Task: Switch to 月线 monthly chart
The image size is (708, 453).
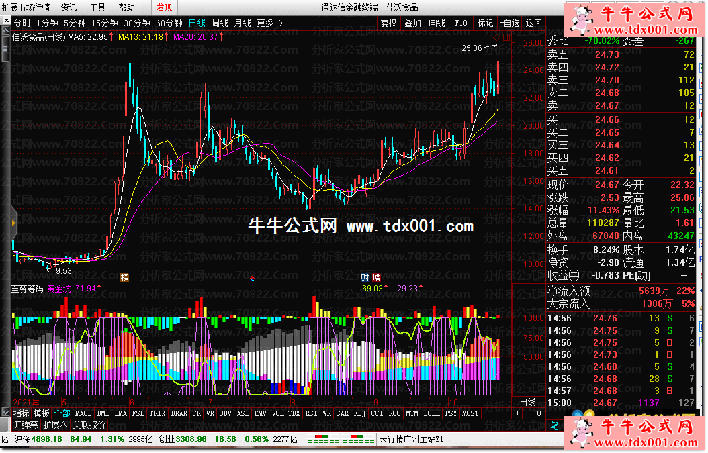Action: pos(242,23)
